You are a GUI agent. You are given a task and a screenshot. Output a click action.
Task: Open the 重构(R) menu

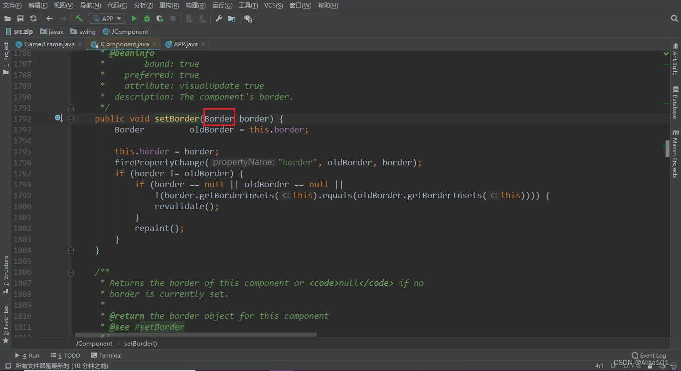pyautogui.click(x=169, y=5)
